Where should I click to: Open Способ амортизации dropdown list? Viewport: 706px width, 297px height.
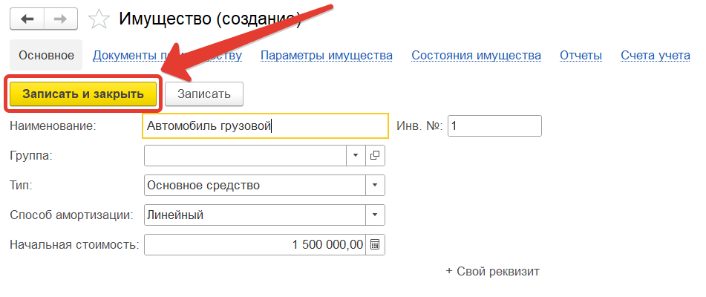click(x=375, y=215)
